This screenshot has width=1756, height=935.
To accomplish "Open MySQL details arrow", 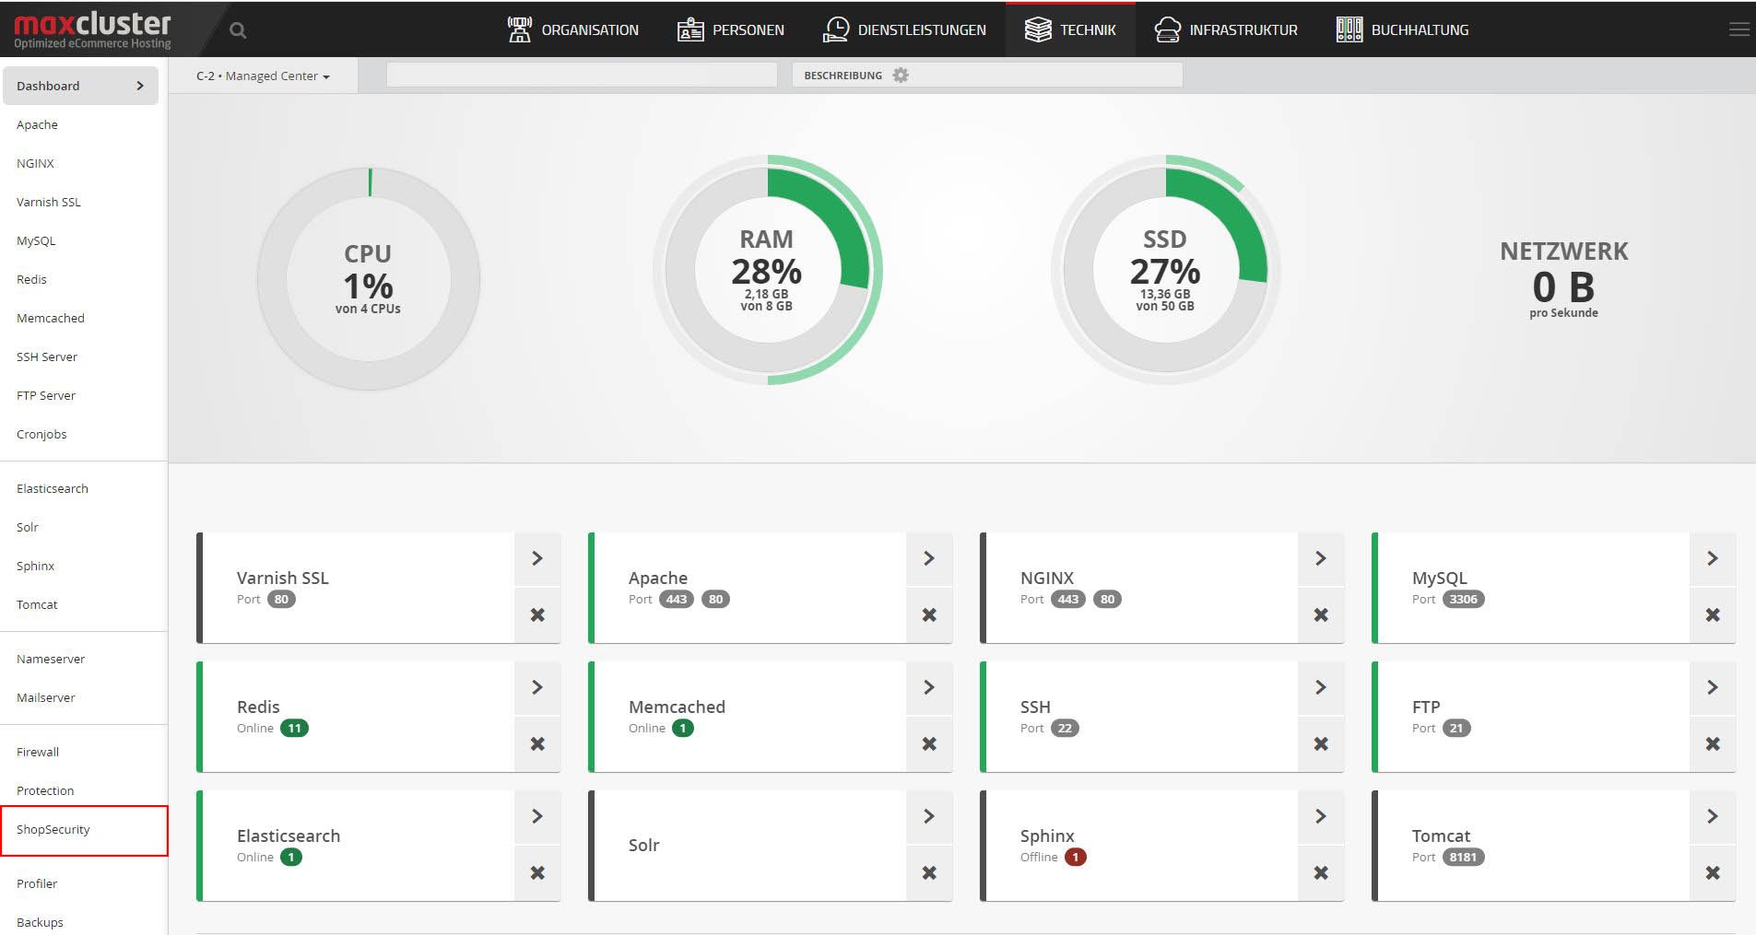I will [1713, 558].
